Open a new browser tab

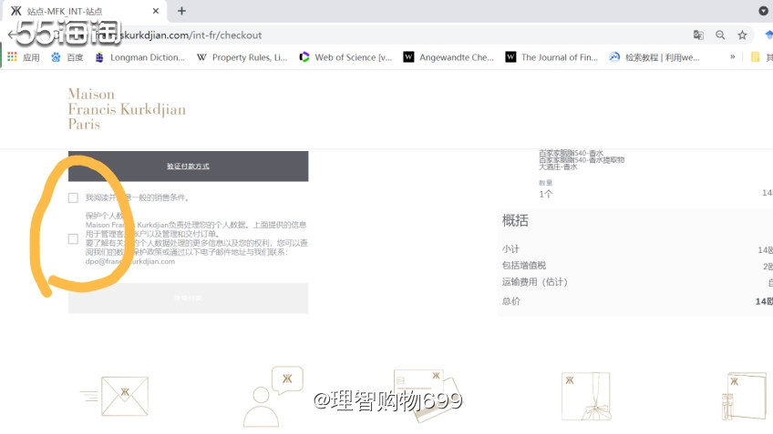tap(181, 11)
